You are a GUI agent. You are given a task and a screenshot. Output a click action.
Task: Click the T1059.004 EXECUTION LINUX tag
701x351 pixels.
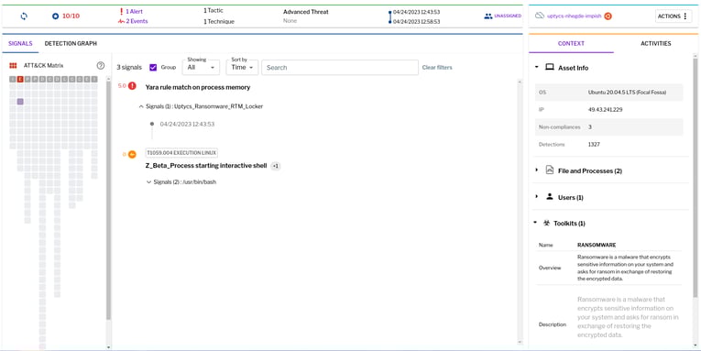[x=181, y=153]
